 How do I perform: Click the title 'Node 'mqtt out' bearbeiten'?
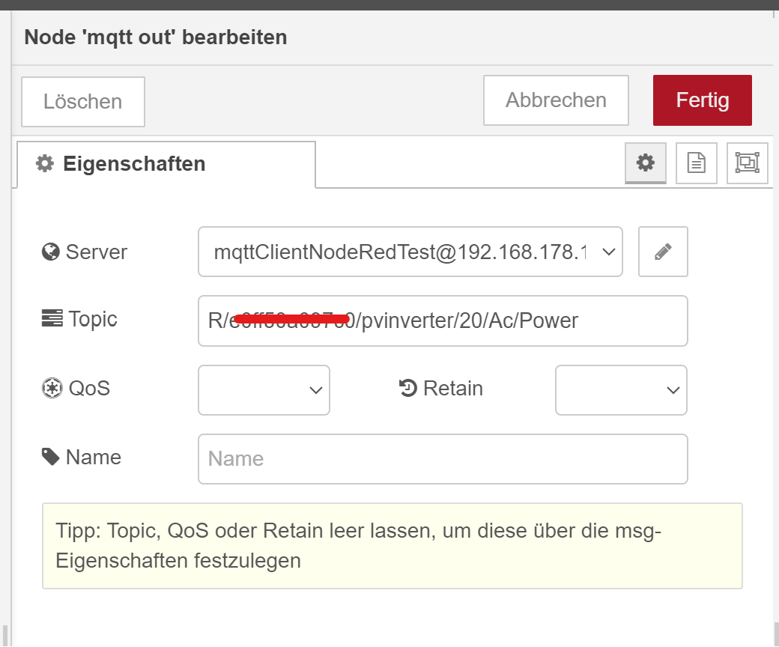[x=156, y=37]
